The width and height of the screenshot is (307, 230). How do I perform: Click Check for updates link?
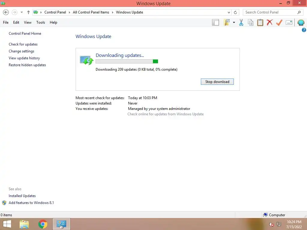point(23,44)
